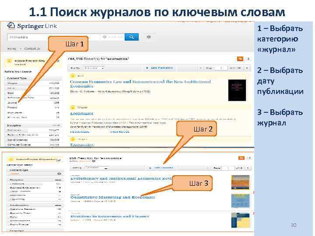The image size is (315, 236).
Task: Click the blue magnifier search button
Action: (x=132, y=37)
